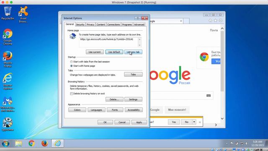Open File Explorer from taskbar
Image resolution: width=268 pixels, height=151 pixels.
18,143
